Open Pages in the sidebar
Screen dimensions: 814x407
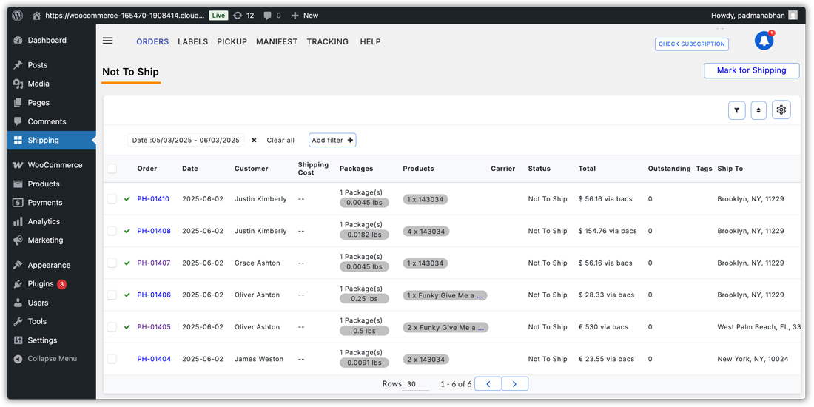51,102
